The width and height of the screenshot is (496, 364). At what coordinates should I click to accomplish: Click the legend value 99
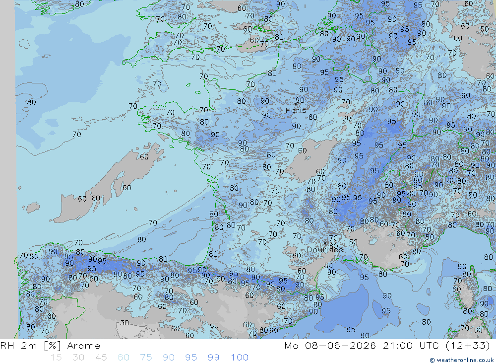pos(213,358)
